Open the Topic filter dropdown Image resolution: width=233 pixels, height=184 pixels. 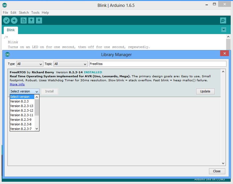(x=70, y=64)
